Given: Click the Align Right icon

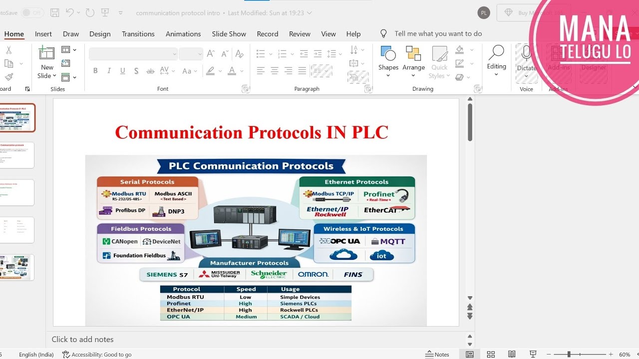Looking at the screenshot, I should [288, 71].
